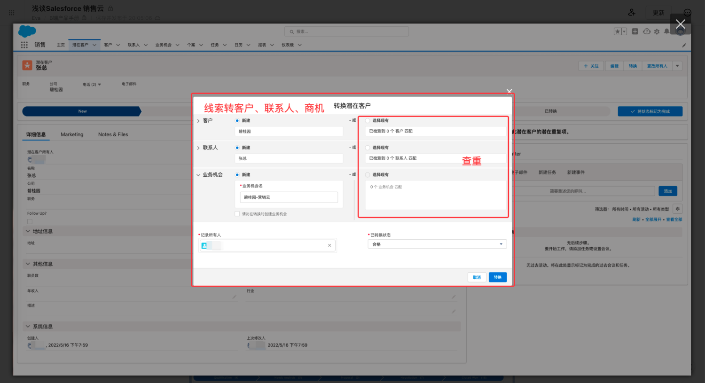Click the pencil icon on 行业 field

point(454,297)
